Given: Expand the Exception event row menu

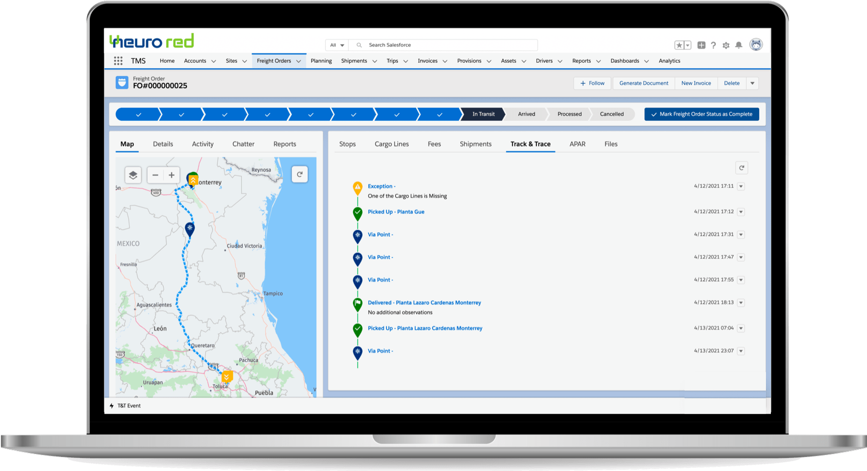Looking at the screenshot, I should (x=741, y=186).
